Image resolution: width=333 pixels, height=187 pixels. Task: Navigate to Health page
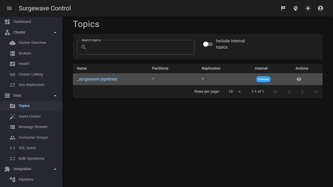coord(31,64)
